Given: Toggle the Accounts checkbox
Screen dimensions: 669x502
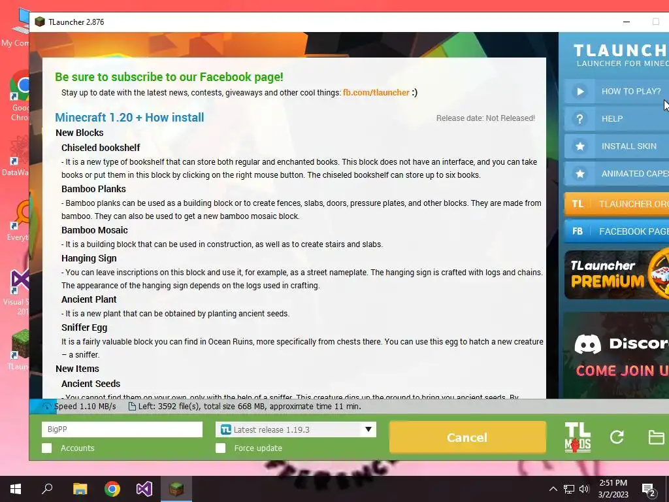Looking at the screenshot, I should (x=47, y=448).
